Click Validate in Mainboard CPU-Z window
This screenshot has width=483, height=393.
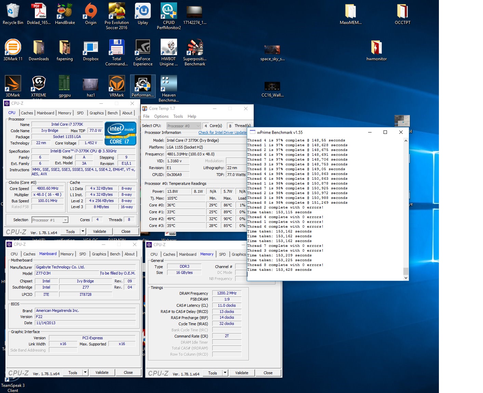click(102, 372)
